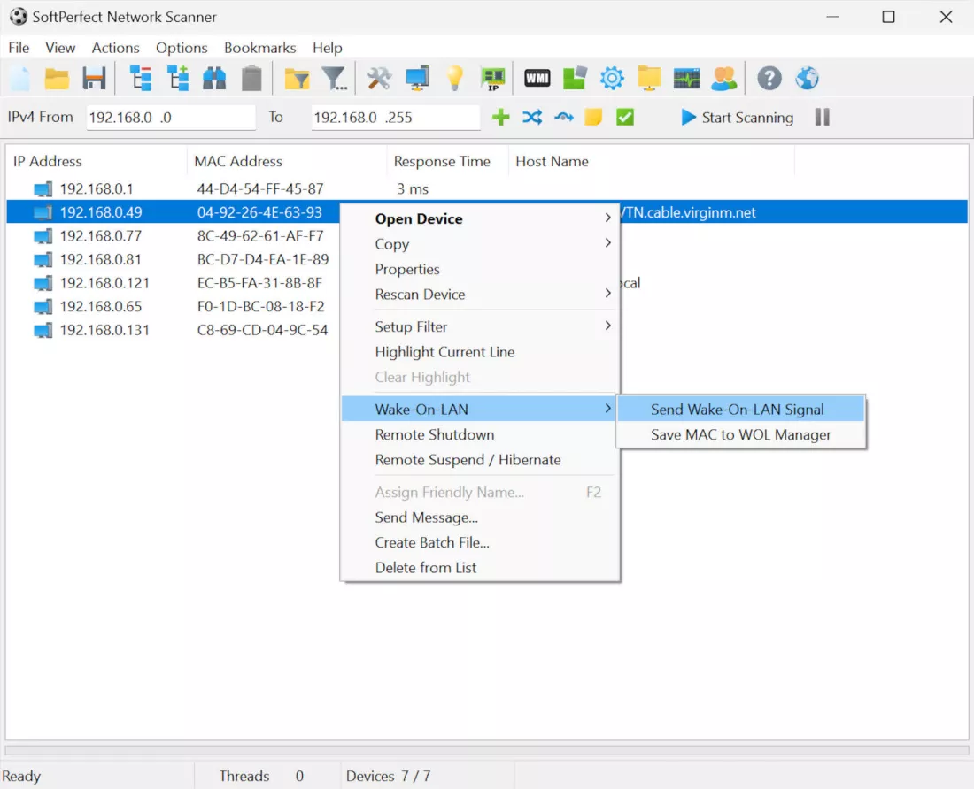Select Send Wake-On-LAN Signal
The height and width of the screenshot is (789, 974).
tap(737, 410)
